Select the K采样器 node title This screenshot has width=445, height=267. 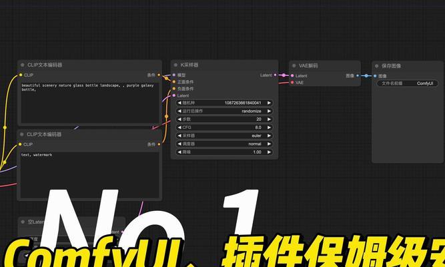189,65
